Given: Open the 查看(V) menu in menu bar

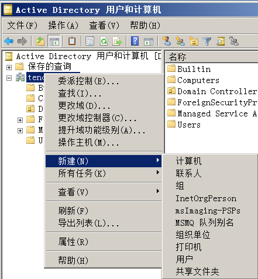Looking at the screenshot, I should [104, 26].
